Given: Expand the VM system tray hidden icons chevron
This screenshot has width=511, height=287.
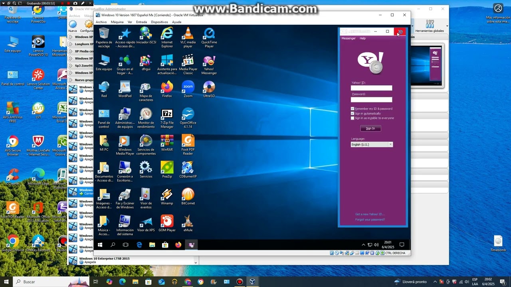Looking at the screenshot, I should [x=363, y=245].
